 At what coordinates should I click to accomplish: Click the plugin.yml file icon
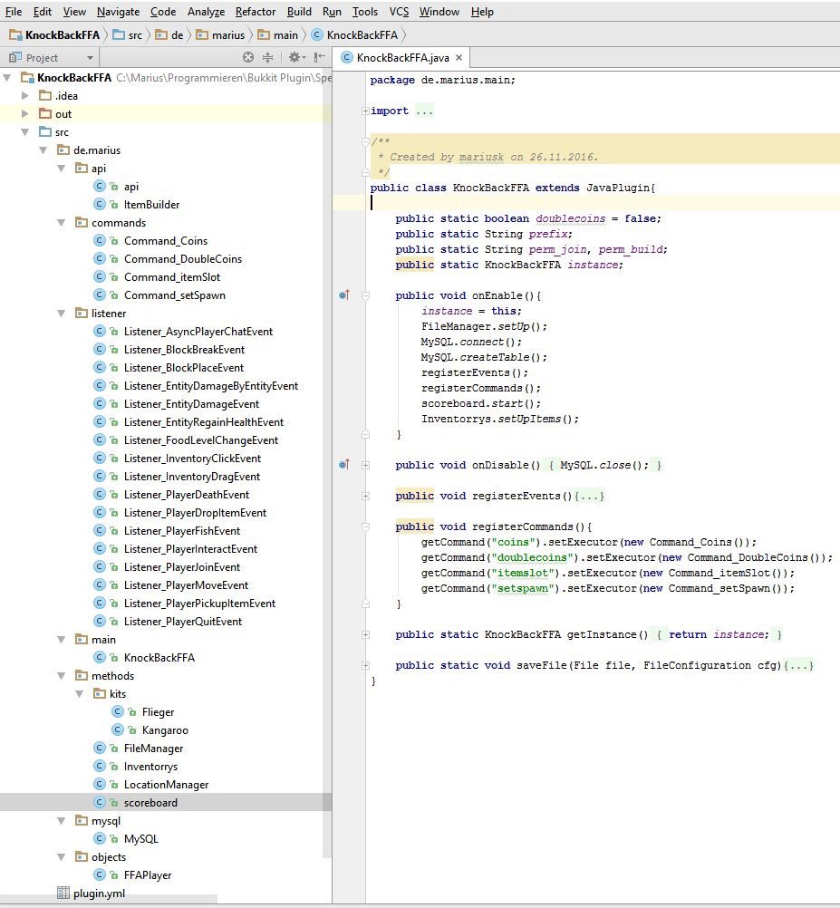(63, 893)
